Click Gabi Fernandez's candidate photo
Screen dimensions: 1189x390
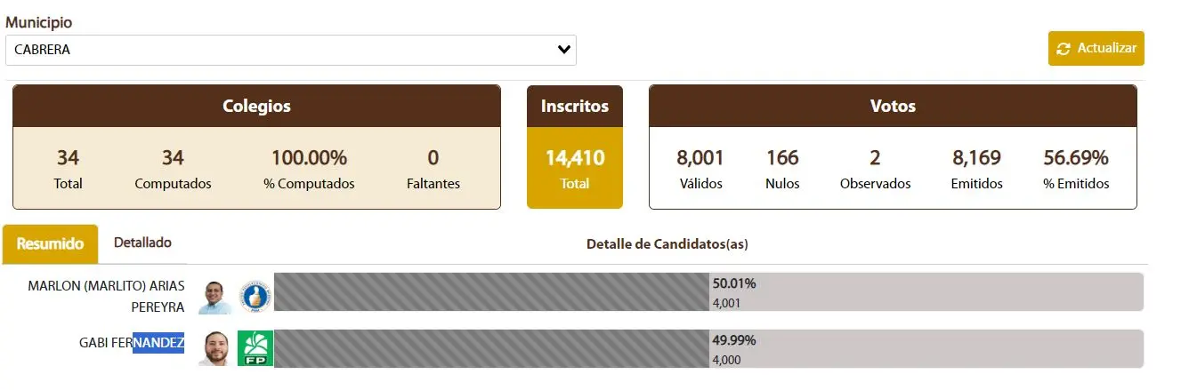coord(214,348)
